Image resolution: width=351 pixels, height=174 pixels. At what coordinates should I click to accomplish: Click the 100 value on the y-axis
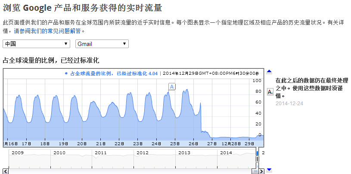tap(257, 80)
